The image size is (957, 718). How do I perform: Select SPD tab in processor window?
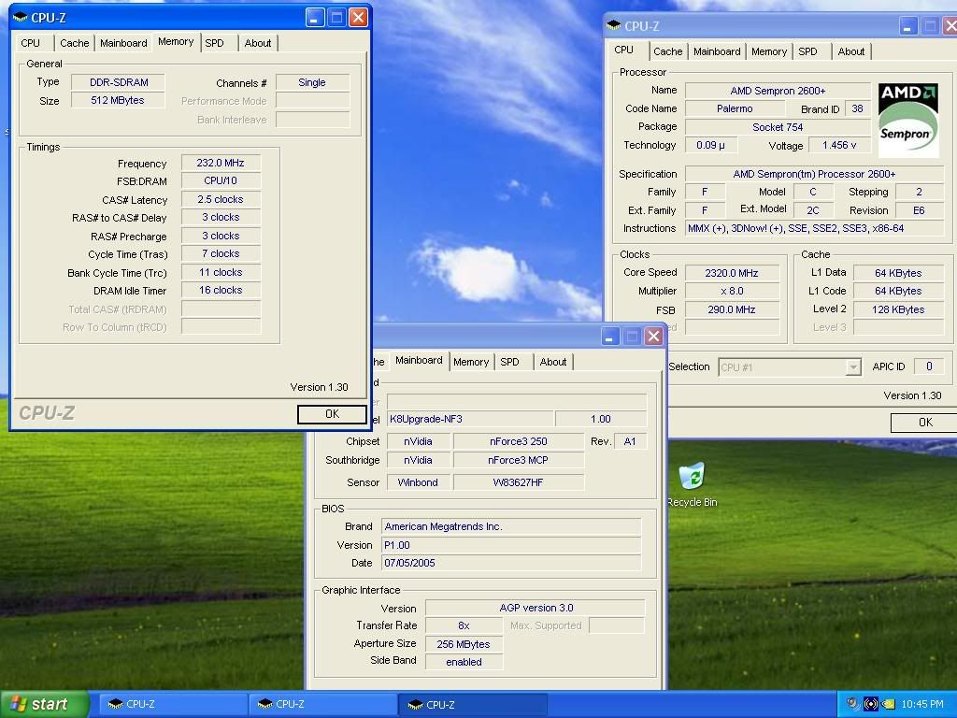tap(807, 52)
